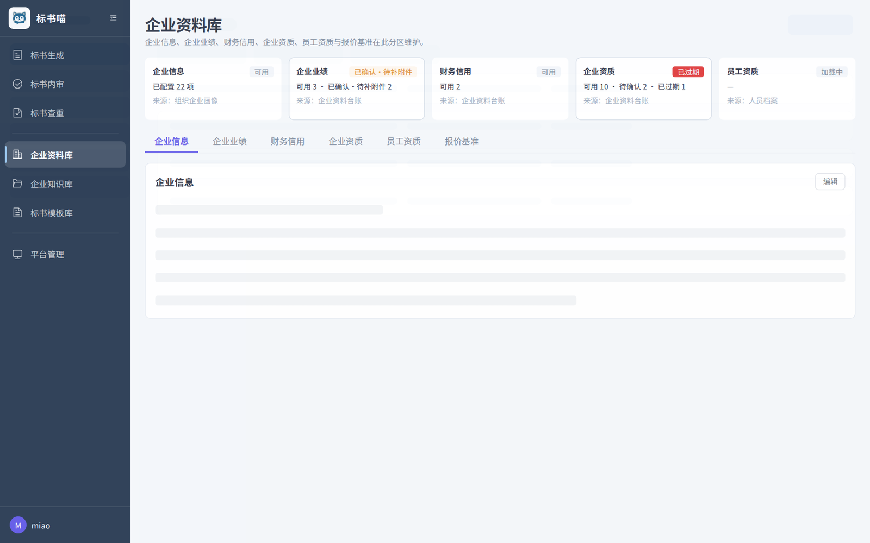Switch to the 员工资质 tab
The height and width of the screenshot is (543, 870).
click(403, 141)
